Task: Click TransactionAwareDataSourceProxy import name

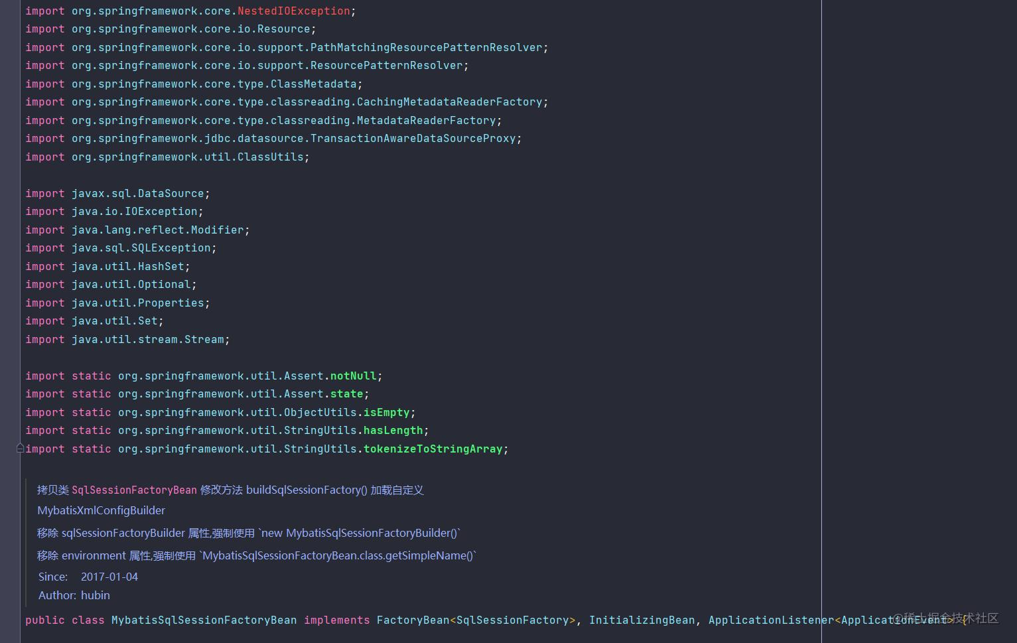Action: point(413,139)
